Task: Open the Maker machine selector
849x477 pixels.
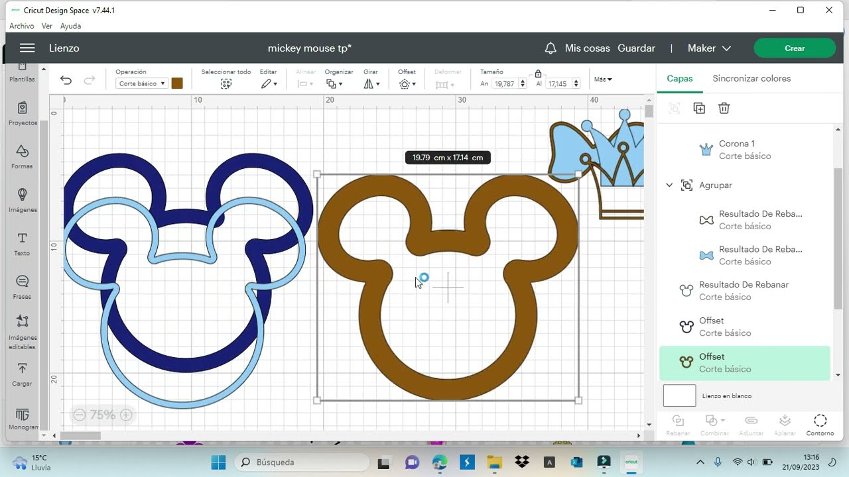Action: tap(709, 48)
